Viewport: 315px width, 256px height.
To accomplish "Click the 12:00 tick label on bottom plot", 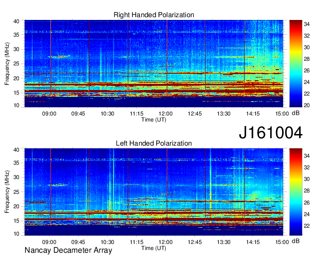I will coord(165,242).
